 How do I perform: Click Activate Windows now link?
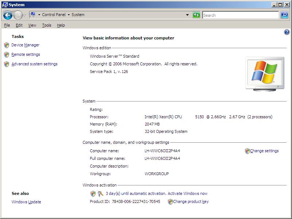(x=188, y=193)
